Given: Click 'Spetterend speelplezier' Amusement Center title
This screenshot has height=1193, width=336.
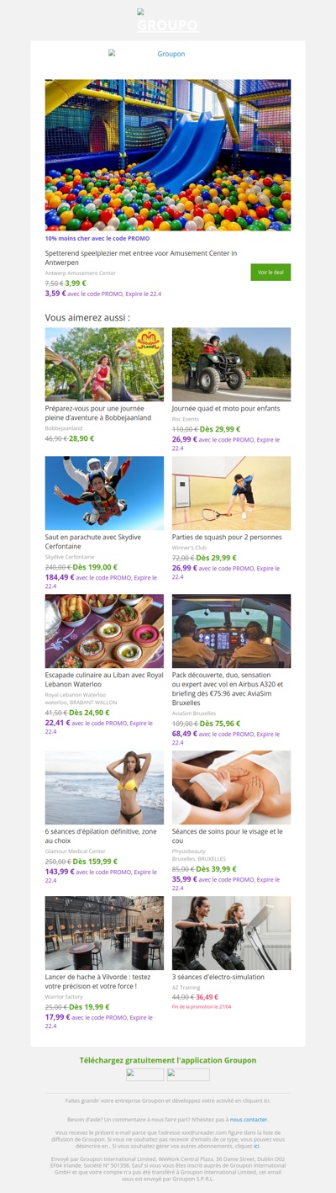Looking at the screenshot, I should click(141, 257).
